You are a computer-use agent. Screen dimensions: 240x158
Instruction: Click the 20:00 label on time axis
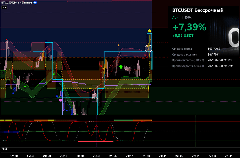click(47, 156)
